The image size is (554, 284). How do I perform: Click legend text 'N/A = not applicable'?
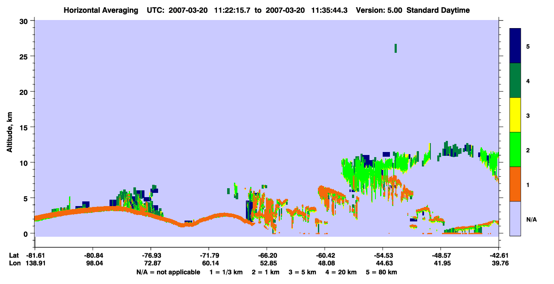(168, 272)
